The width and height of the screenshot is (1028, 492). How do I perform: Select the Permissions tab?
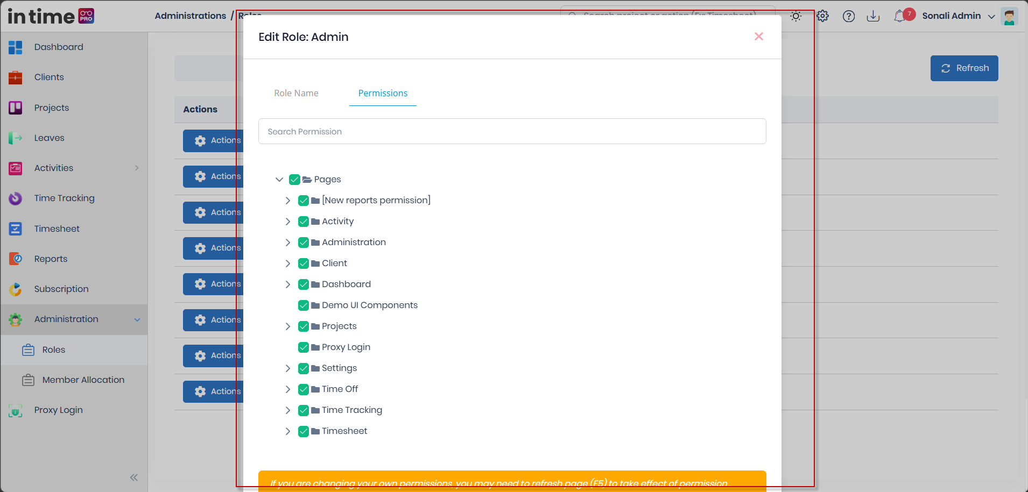(383, 93)
